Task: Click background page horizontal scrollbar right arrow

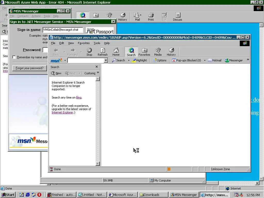Action: [x=257, y=183]
